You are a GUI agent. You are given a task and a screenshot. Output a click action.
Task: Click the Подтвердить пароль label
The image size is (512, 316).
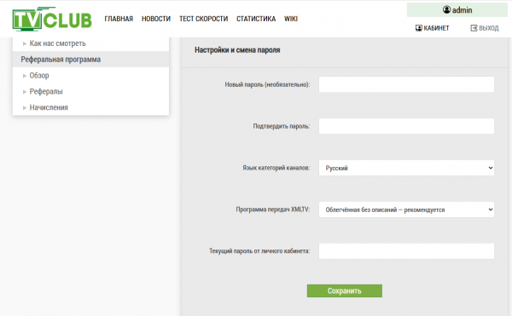click(282, 126)
